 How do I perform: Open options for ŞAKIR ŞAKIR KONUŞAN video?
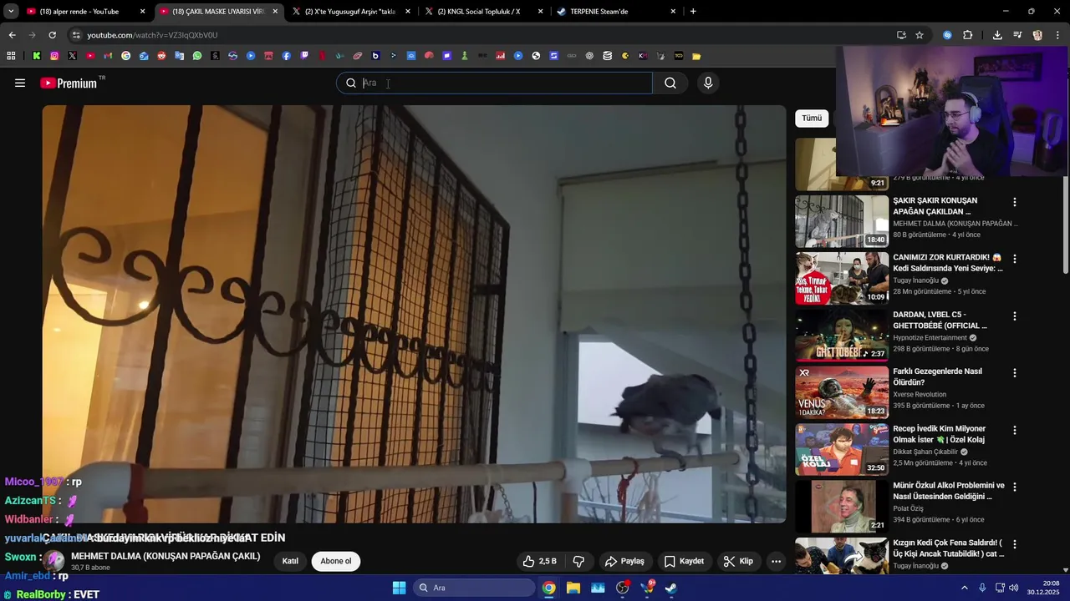[1015, 202]
